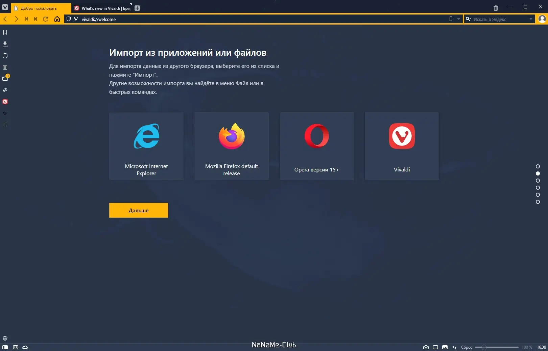Jump to the first welcome page dot
548x351 pixels.
(538, 166)
